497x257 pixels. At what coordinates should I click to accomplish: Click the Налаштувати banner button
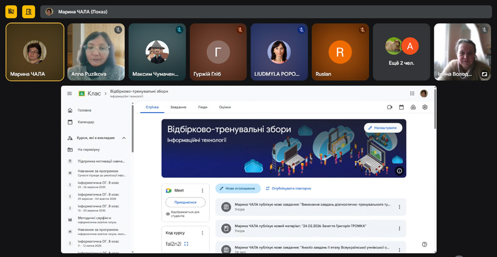click(x=383, y=128)
